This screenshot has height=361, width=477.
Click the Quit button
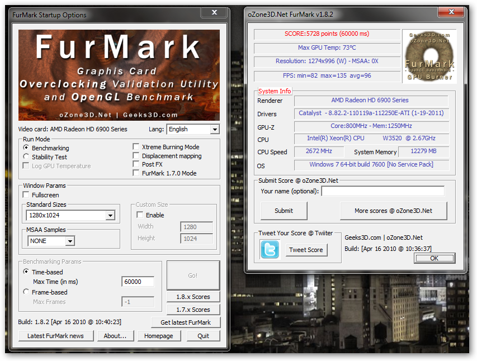[x=203, y=336]
